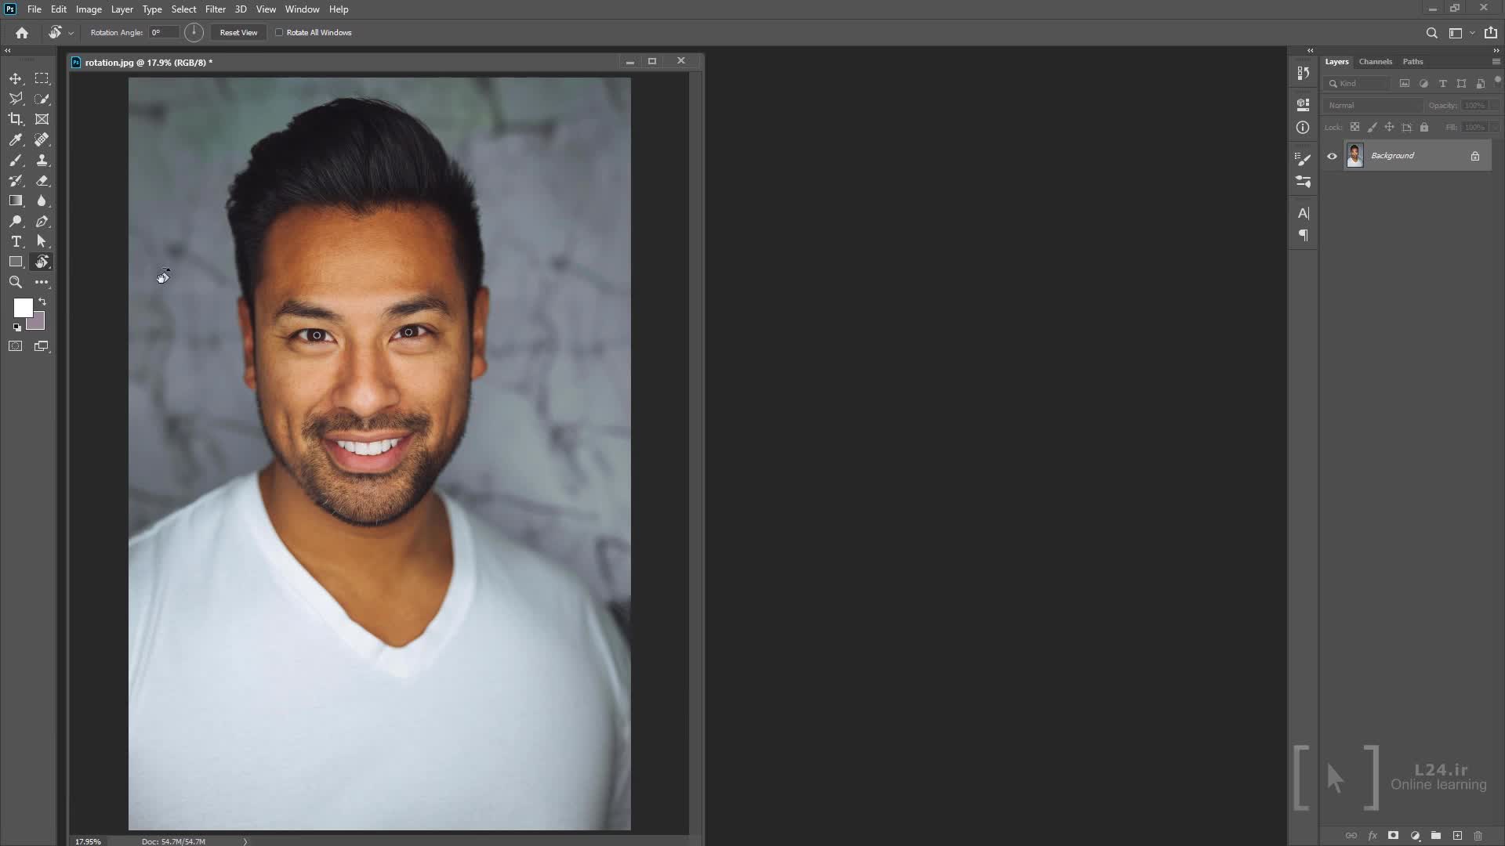Select the Zoom tool

point(16,282)
